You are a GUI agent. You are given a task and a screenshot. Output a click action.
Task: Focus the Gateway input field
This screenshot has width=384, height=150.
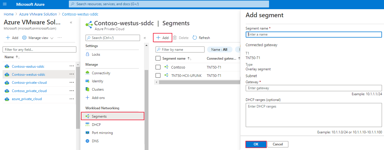pyautogui.click(x=314, y=88)
